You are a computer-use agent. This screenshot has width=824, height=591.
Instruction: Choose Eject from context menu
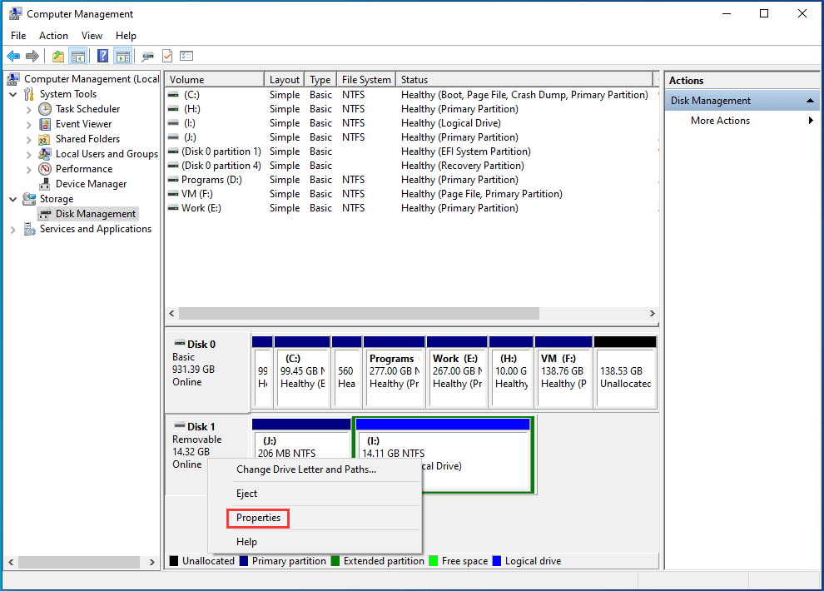(x=315, y=494)
